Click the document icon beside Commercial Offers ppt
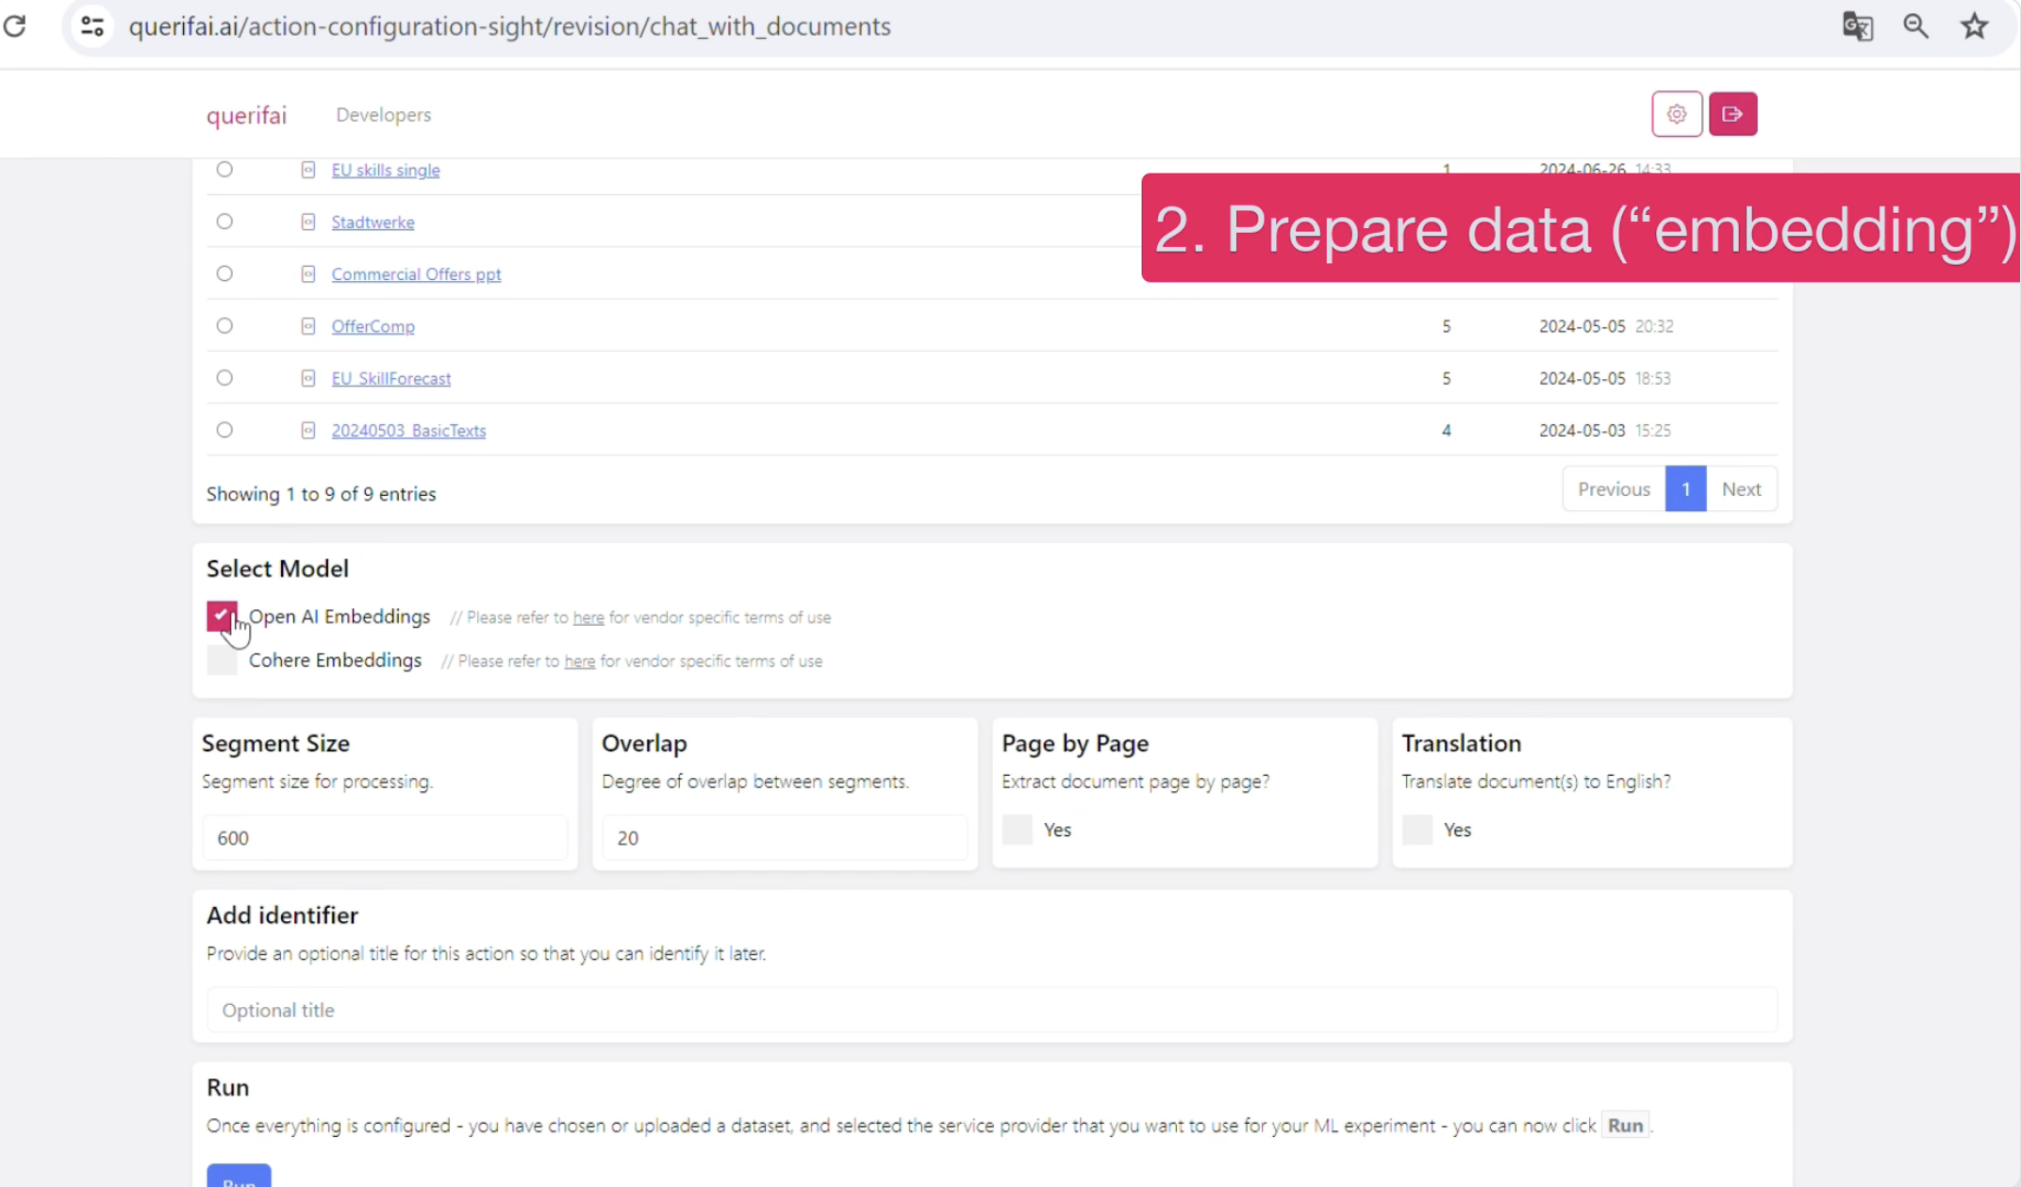This screenshot has width=2021, height=1187. tap(307, 273)
